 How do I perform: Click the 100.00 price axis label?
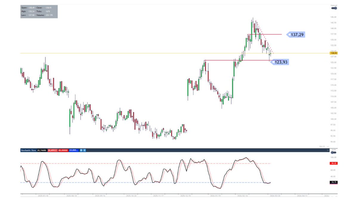(x=334, y=119)
